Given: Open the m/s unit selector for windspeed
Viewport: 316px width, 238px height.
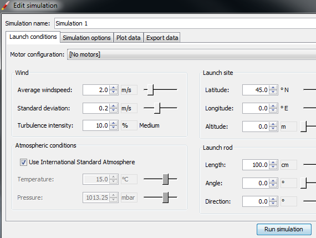Looking at the screenshot, I should pos(129,90).
